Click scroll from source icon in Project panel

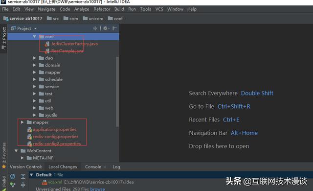click(95, 28)
